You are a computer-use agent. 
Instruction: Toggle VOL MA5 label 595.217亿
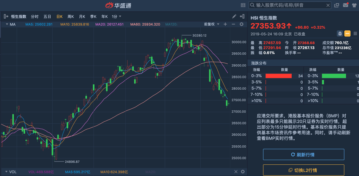point(77,172)
